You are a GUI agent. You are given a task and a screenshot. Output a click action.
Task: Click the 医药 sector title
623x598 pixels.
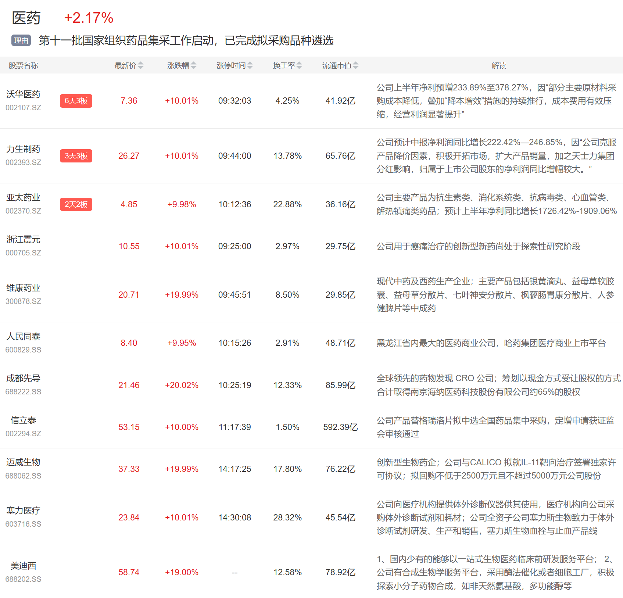pyautogui.click(x=26, y=18)
